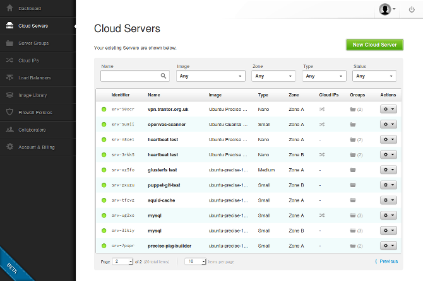Open the precise-pkg-builder server link
Screen dimensions: 423x281
169,246
